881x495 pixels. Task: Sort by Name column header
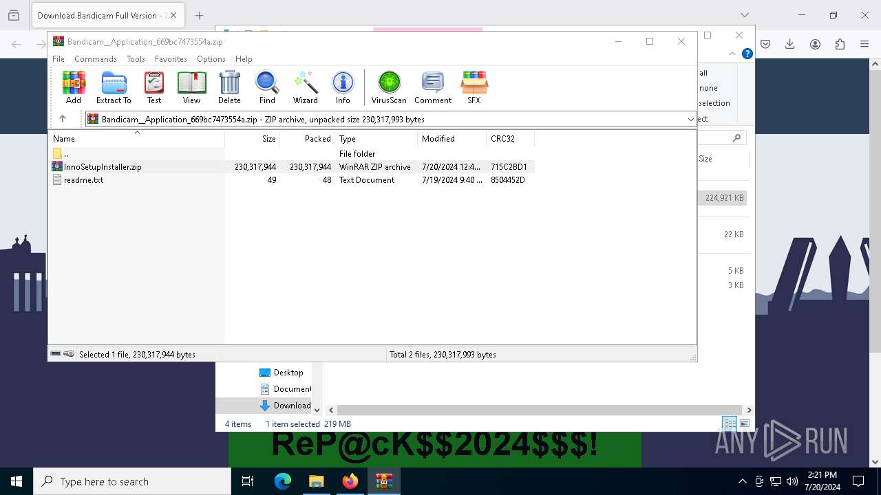click(136, 138)
